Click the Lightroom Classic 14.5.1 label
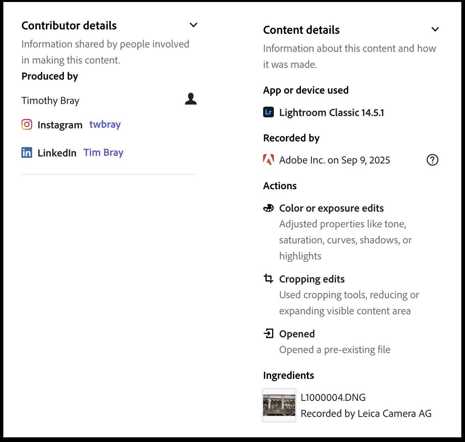Viewport: 465px width, 442px height. tap(331, 113)
